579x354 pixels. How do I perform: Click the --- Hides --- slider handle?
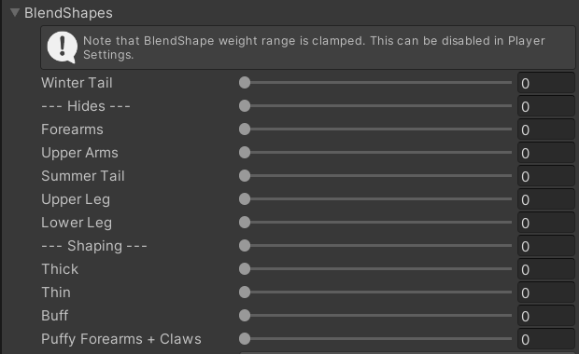pyautogui.click(x=245, y=106)
